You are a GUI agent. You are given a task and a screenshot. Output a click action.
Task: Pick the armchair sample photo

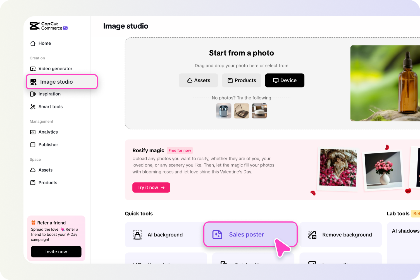259,111
